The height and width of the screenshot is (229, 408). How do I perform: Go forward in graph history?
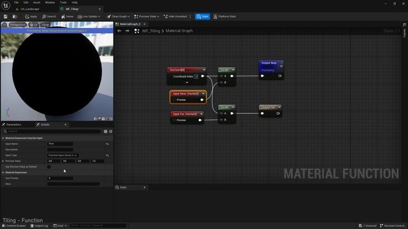(x=127, y=31)
